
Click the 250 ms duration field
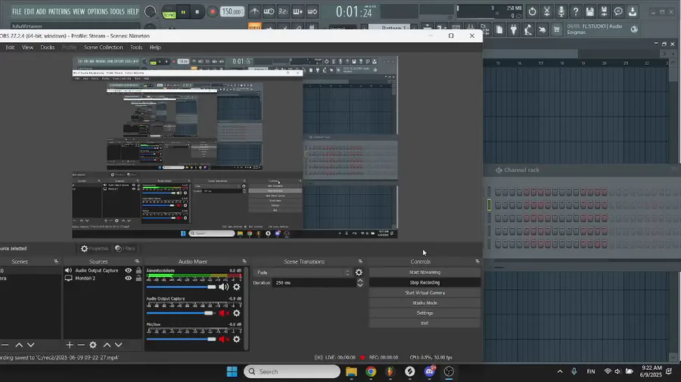point(314,283)
